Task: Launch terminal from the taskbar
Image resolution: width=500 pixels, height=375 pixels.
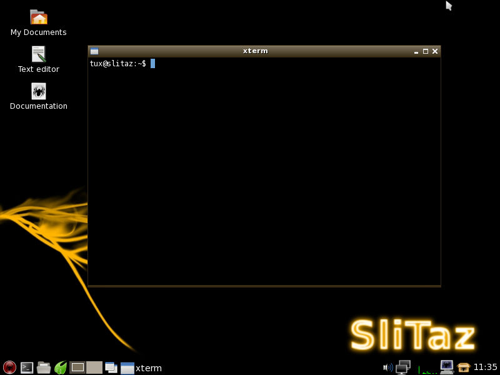Action: 27,367
